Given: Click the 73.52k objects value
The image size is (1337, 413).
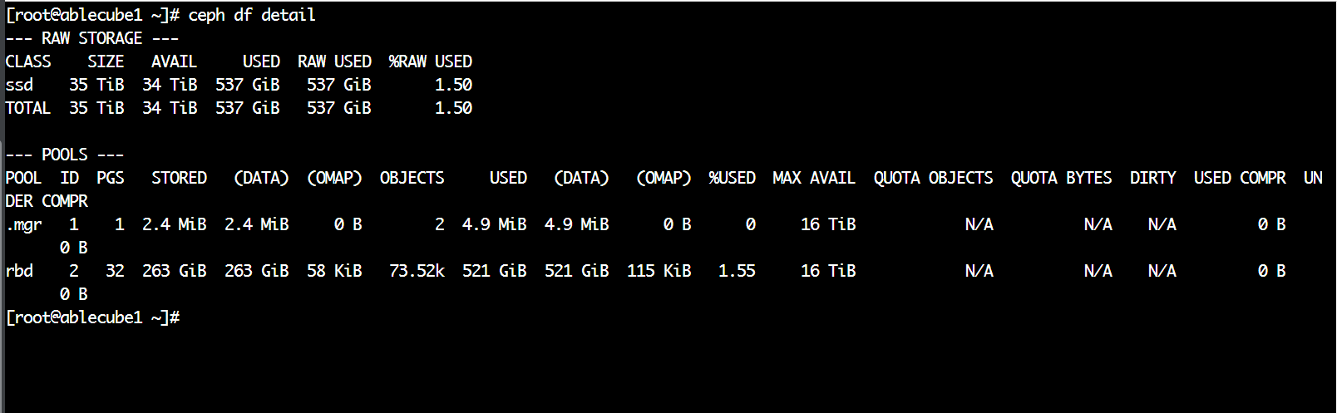Looking at the screenshot, I should pyautogui.click(x=417, y=271).
